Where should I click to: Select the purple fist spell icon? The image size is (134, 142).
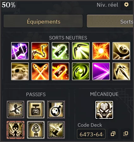click(20, 51)
